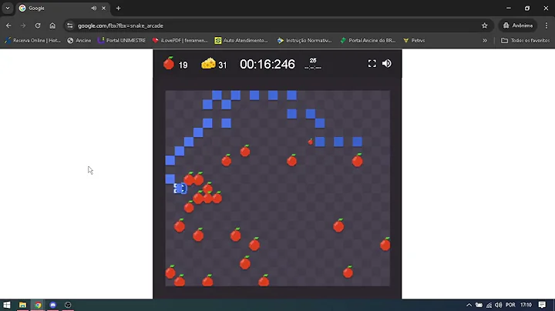Click the cheese score counter icon
The width and height of the screenshot is (555, 311).
click(x=208, y=63)
